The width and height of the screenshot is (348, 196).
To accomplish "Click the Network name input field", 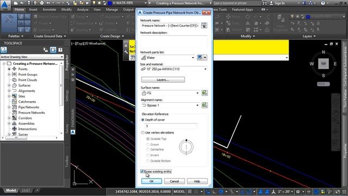I will (170, 26).
